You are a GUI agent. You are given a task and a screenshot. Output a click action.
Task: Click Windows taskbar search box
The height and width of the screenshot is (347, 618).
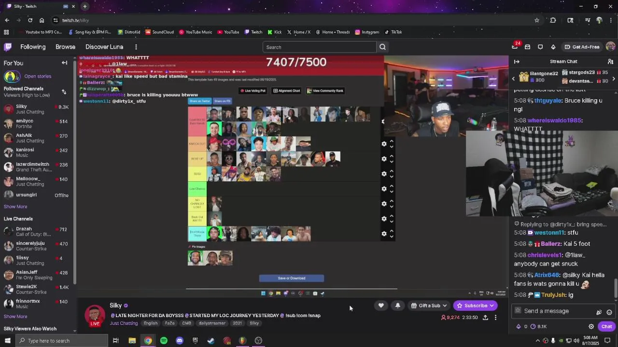[x=62, y=341]
